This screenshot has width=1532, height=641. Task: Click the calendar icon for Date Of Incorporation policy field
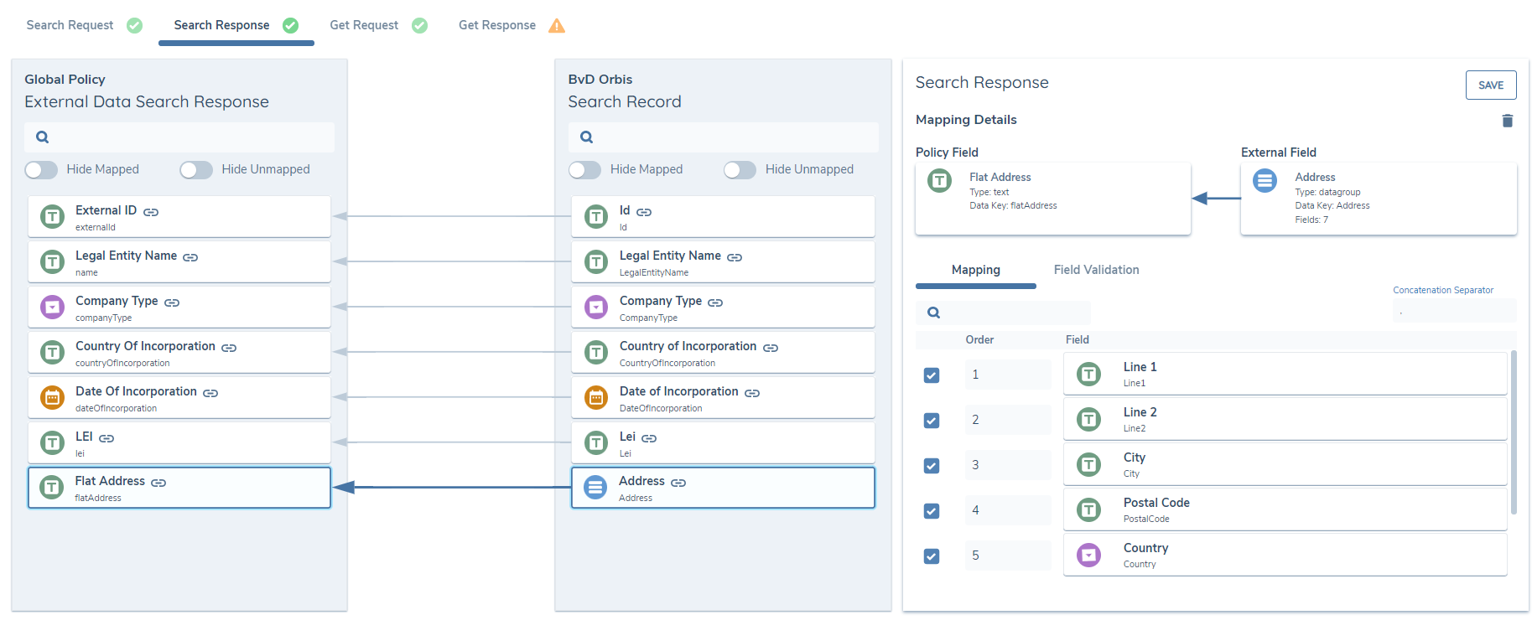pyautogui.click(x=53, y=398)
